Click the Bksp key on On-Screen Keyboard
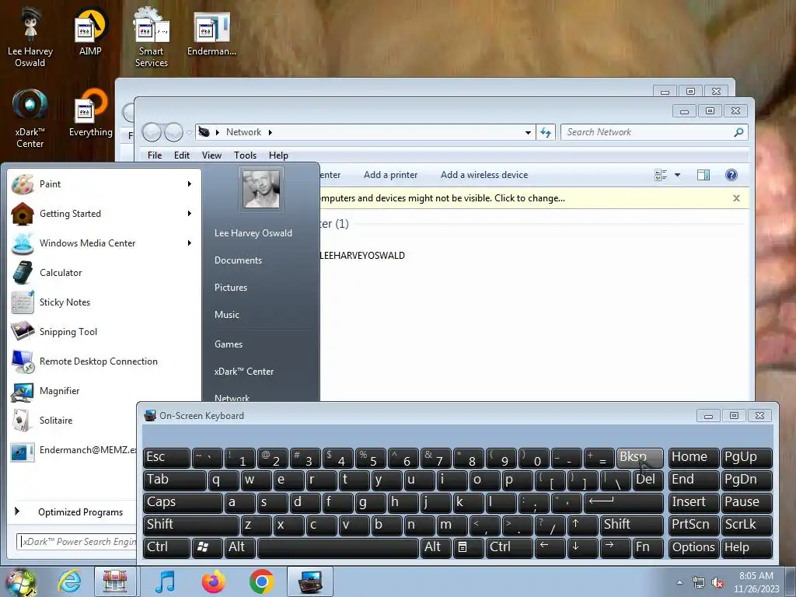This screenshot has width=796, height=597. tap(640, 457)
